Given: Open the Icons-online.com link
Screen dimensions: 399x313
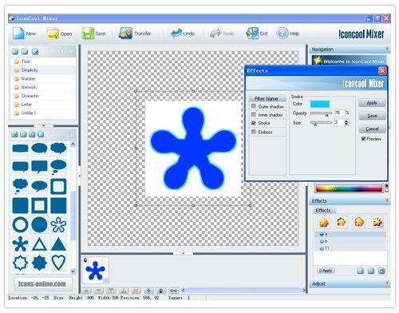Looking at the screenshot, I should 42,283.
